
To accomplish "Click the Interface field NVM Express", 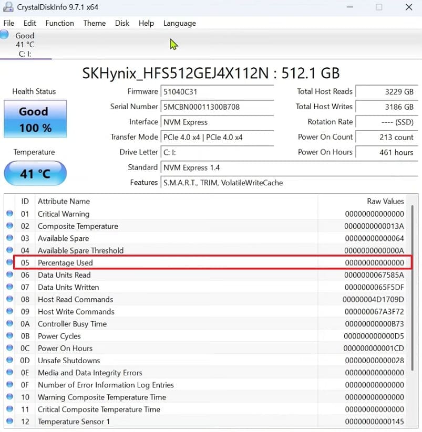I will [217, 122].
